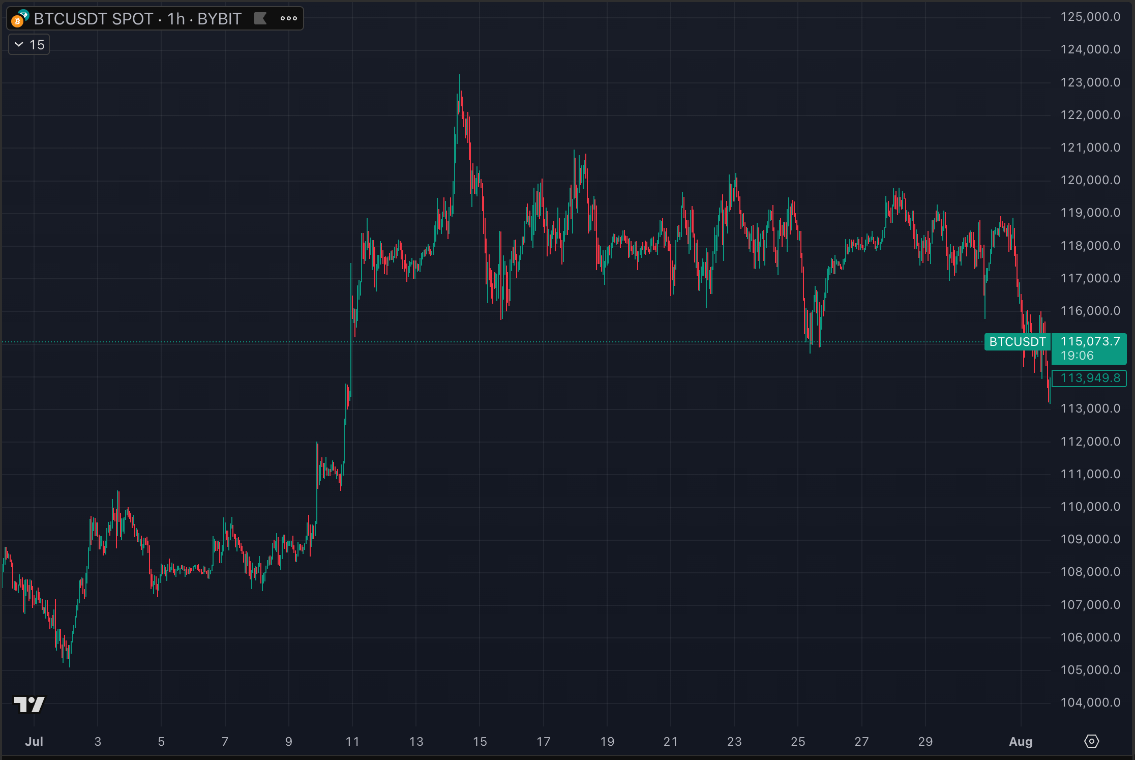Click the TradingView logo
Screen dimensions: 1135x760
coord(29,705)
